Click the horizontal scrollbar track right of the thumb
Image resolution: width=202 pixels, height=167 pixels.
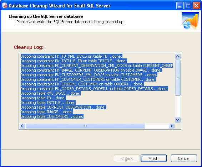[157, 126]
